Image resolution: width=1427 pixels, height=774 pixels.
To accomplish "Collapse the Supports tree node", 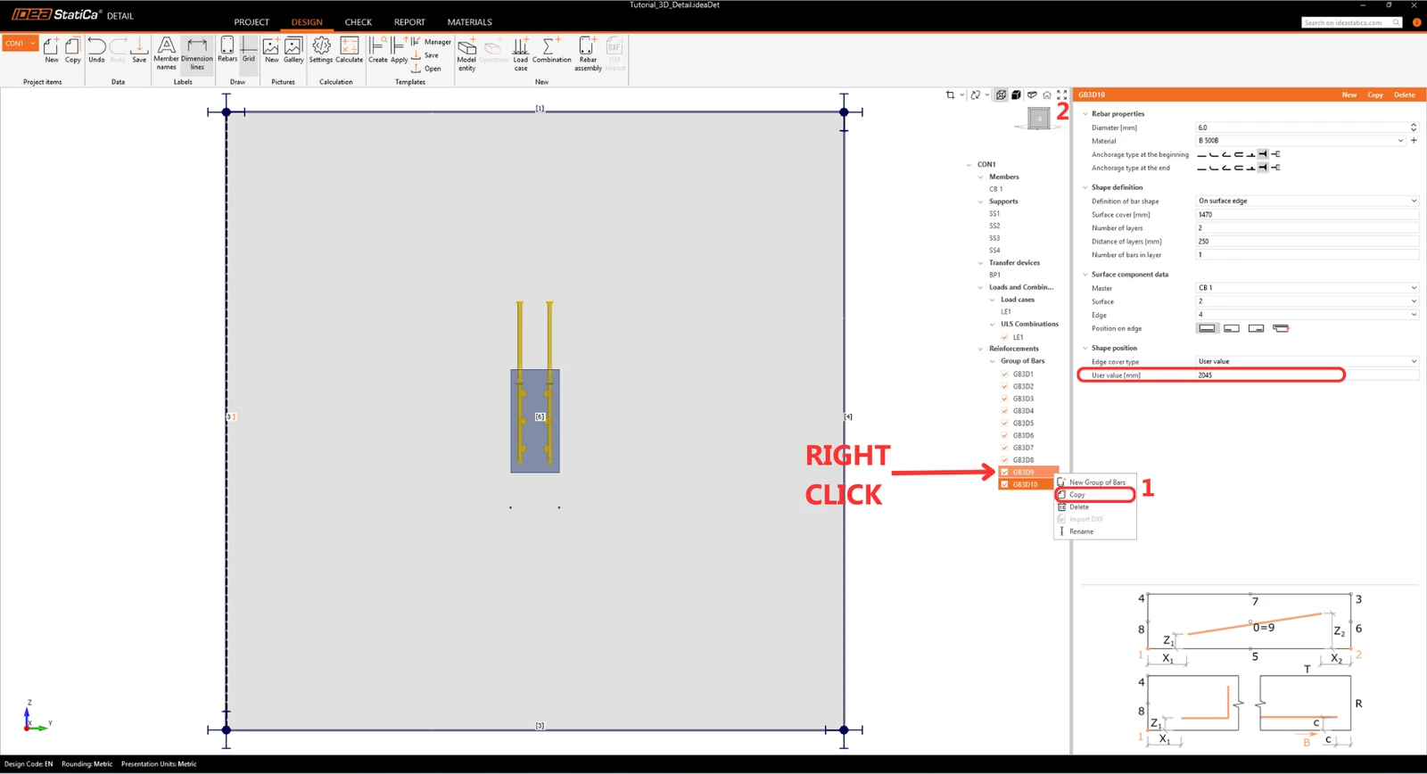I will (981, 202).
